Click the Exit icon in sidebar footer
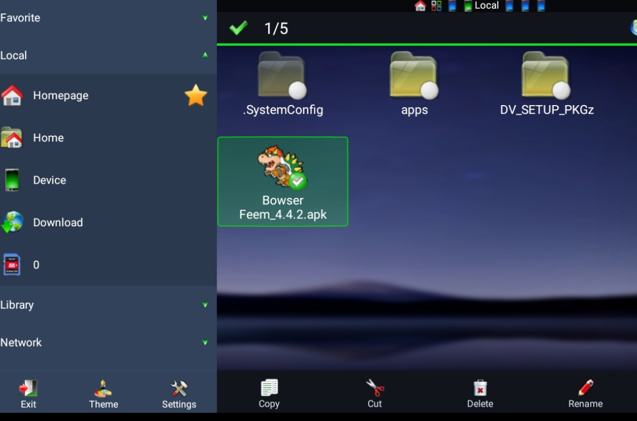 coord(28,388)
